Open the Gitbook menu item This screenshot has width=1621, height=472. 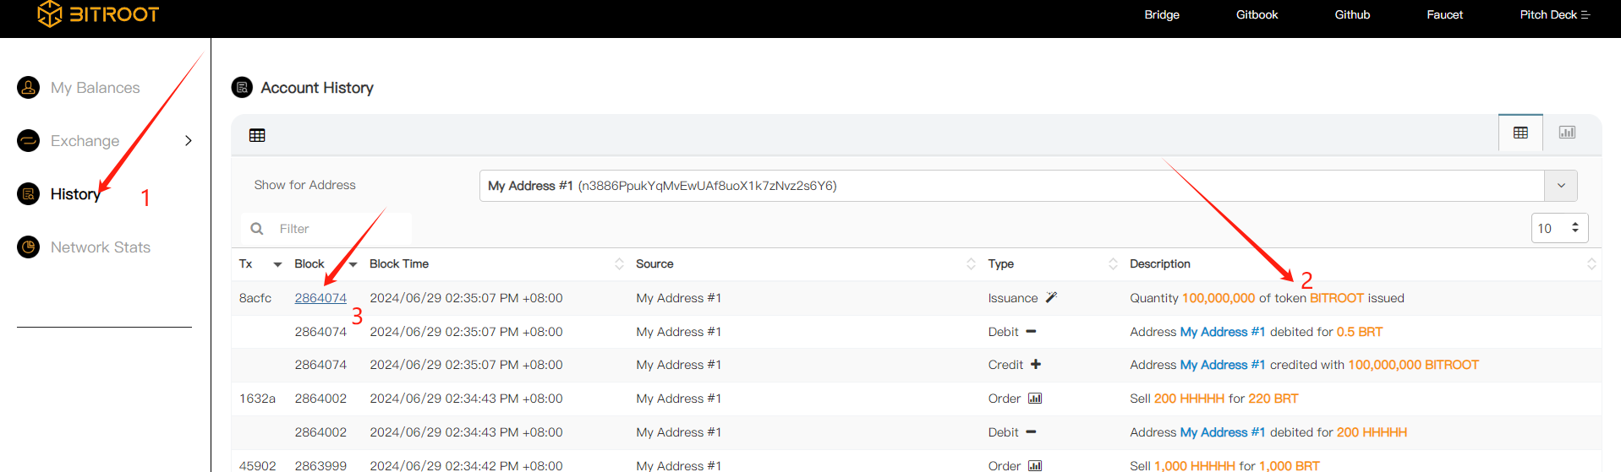coord(1257,15)
